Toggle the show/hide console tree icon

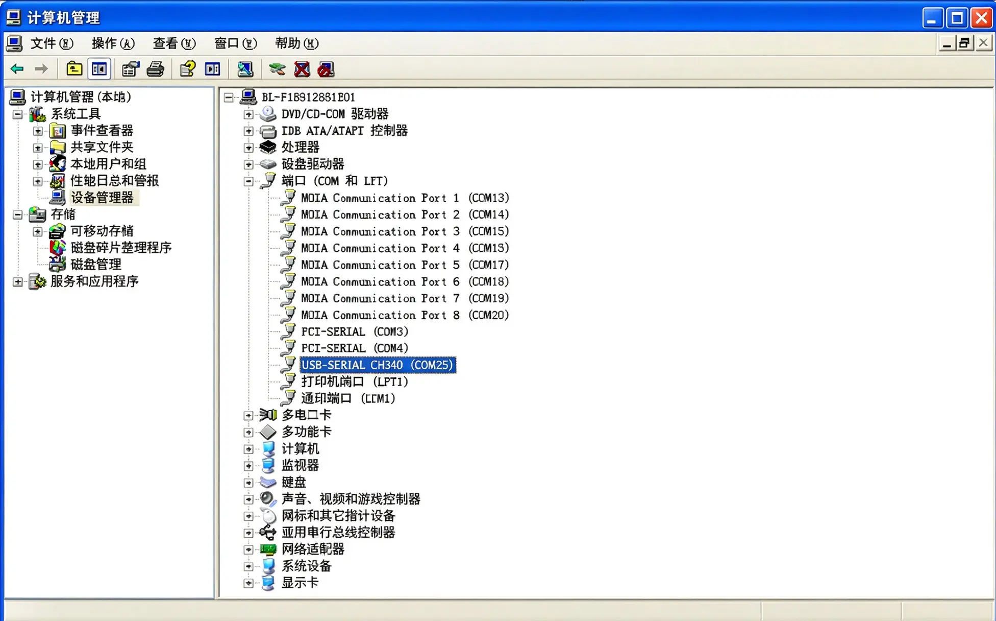(x=99, y=69)
